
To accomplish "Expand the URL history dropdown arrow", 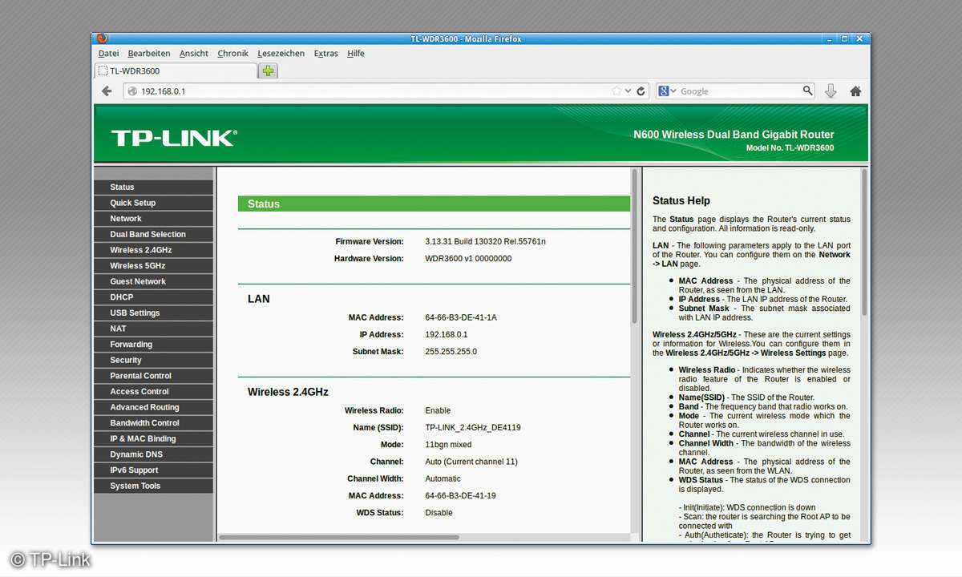I will pyautogui.click(x=629, y=91).
